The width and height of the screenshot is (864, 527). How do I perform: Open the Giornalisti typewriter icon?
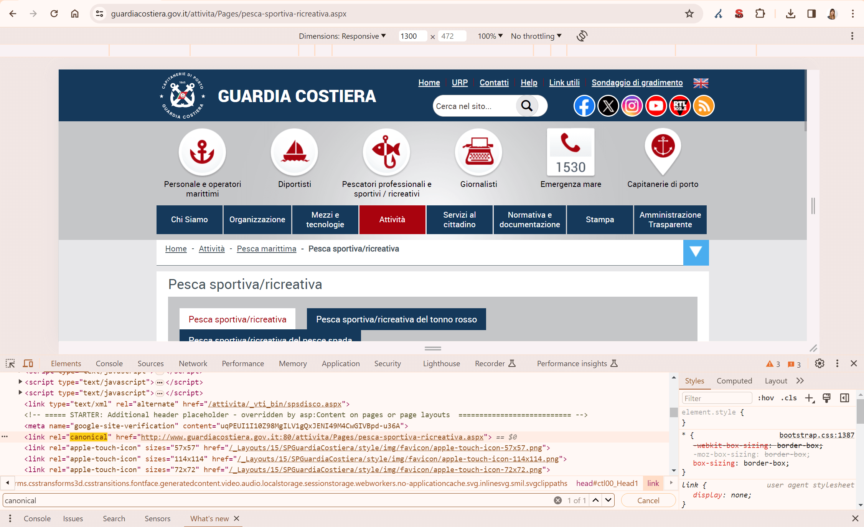(x=478, y=152)
